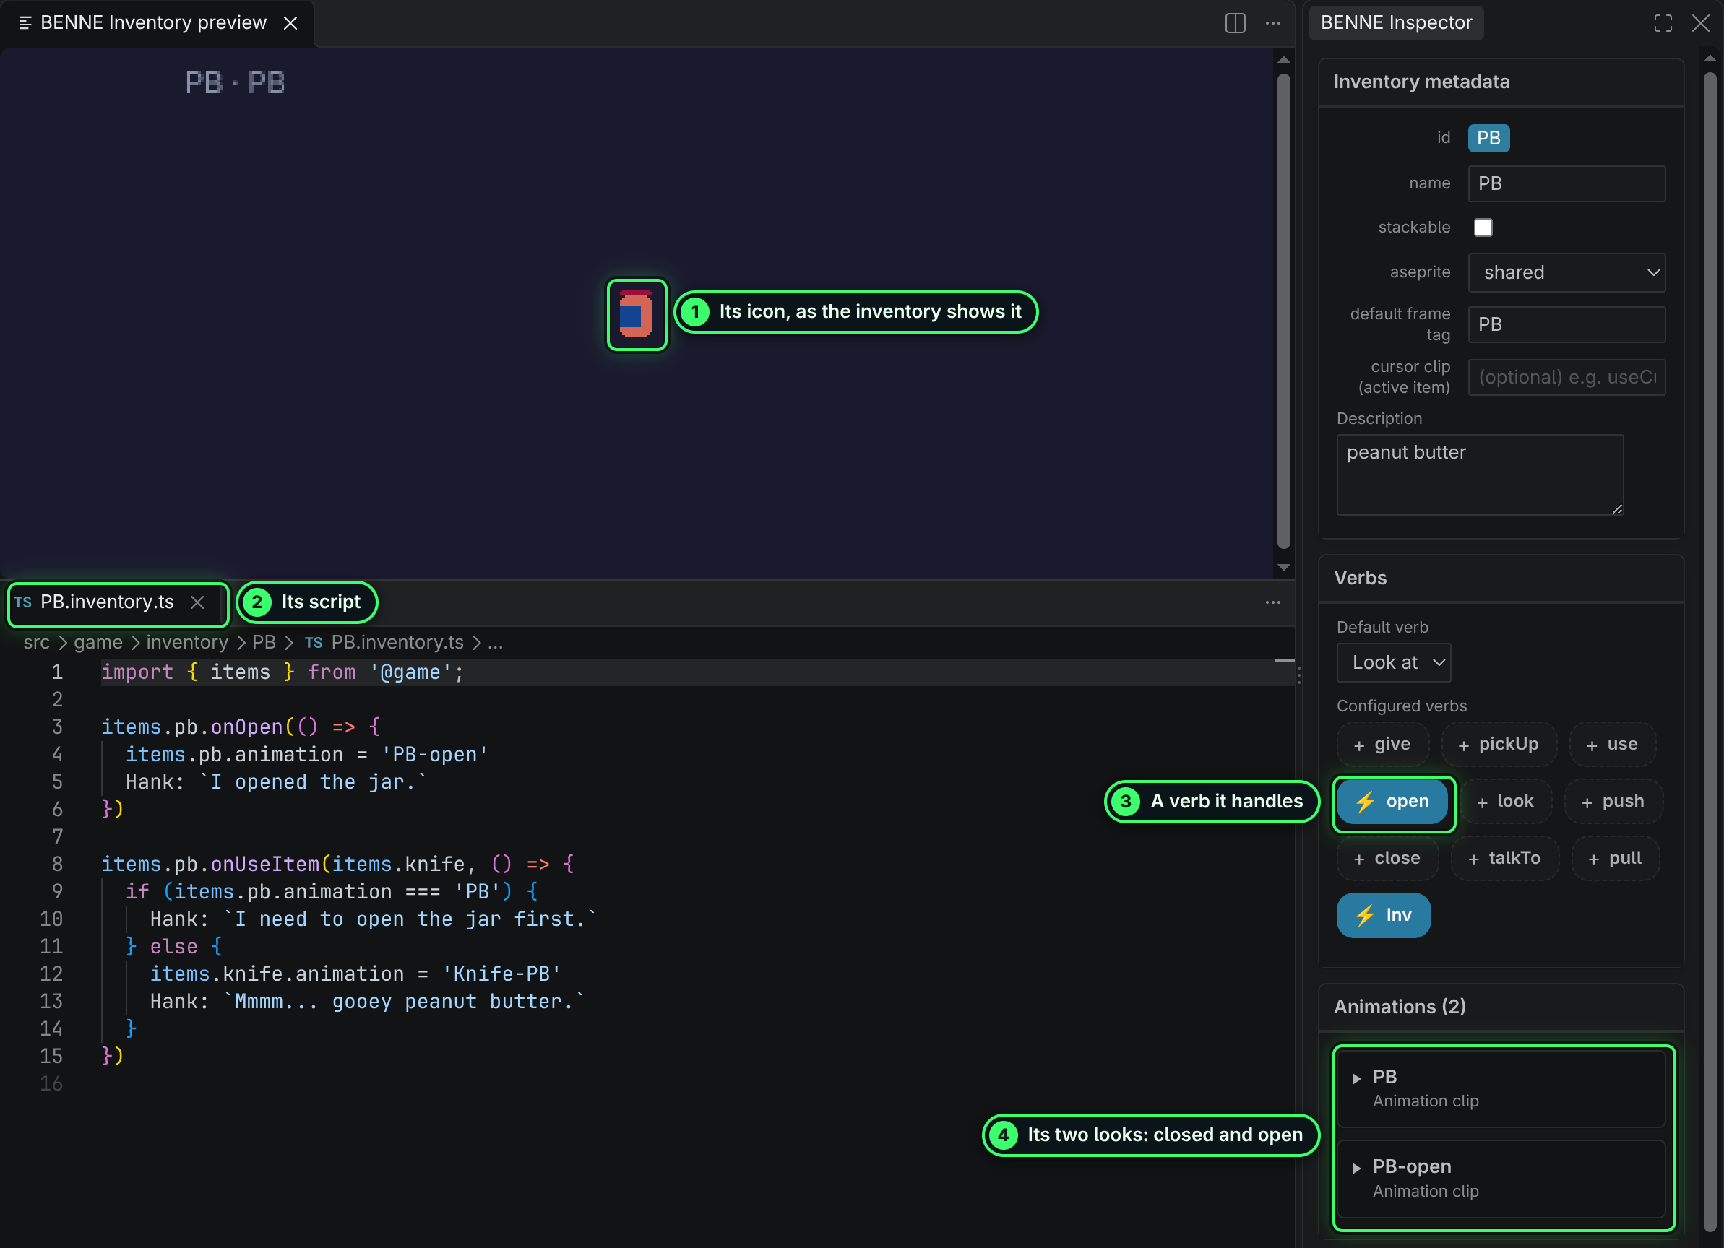Open the script editor more actions menu

tap(1273, 602)
